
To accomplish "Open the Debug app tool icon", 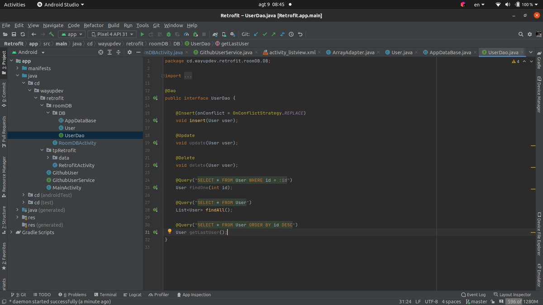I will pos(168,34).
